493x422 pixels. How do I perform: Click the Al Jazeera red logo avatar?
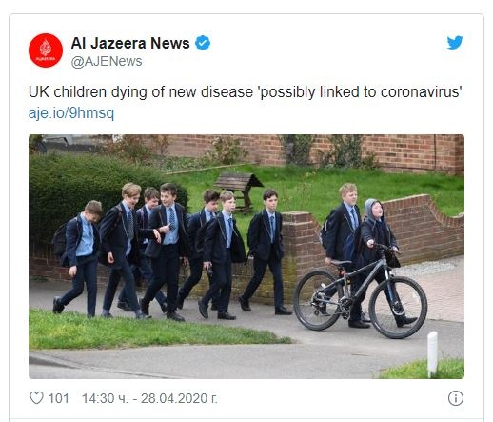pyautogui.click(x=46, y=50)
